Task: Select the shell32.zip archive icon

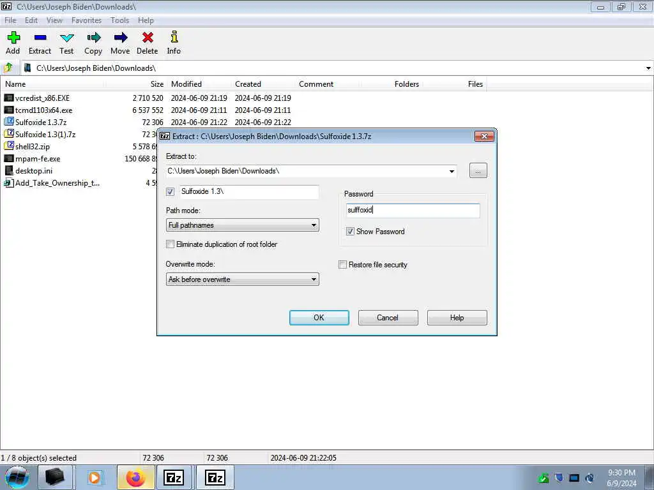Action: pyautogui.click(x=9, y=146)
